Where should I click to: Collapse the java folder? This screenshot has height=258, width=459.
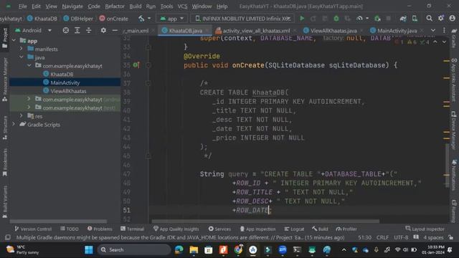[x=22, y=57]
